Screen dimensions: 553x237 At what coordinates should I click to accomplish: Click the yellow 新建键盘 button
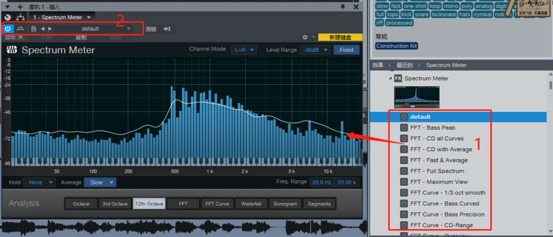click(340, 37)
